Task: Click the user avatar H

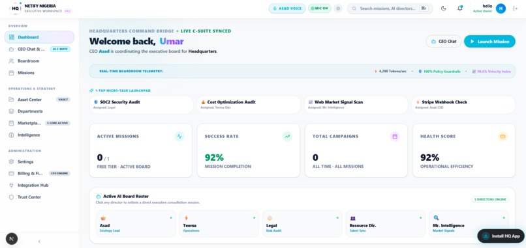Action: (501, 8)
